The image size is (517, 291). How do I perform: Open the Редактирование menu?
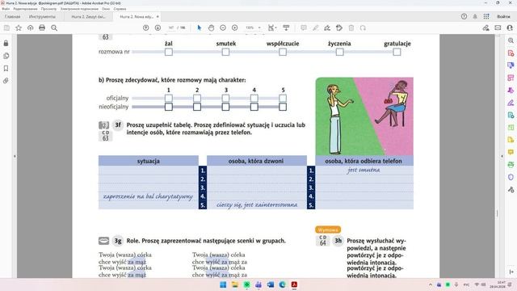pyautogui.click(x=25, y=9)
